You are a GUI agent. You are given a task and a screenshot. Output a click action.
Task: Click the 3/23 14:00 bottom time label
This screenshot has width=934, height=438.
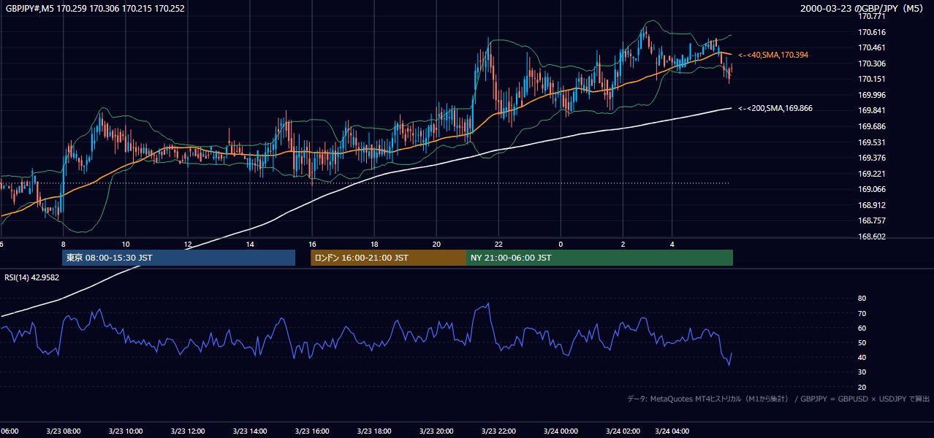click(x=250, y=431)
